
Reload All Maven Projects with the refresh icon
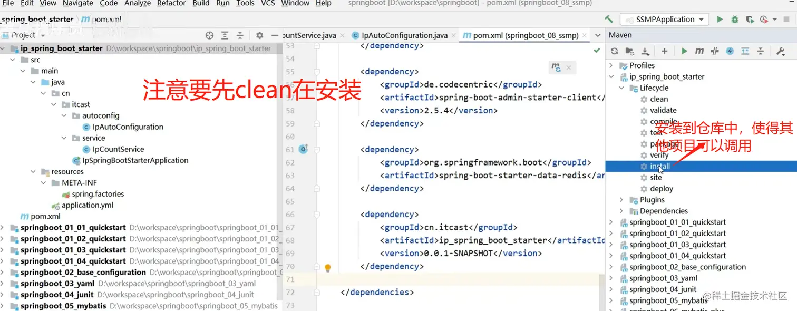coord(614,51)
